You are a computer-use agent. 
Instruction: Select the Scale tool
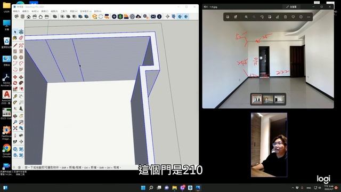(15, 89)
